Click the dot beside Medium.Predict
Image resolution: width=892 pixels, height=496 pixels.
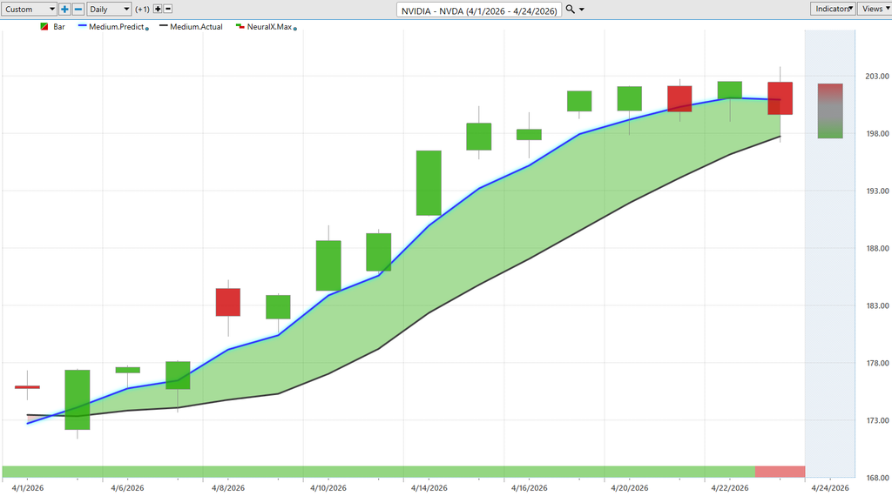146,29
